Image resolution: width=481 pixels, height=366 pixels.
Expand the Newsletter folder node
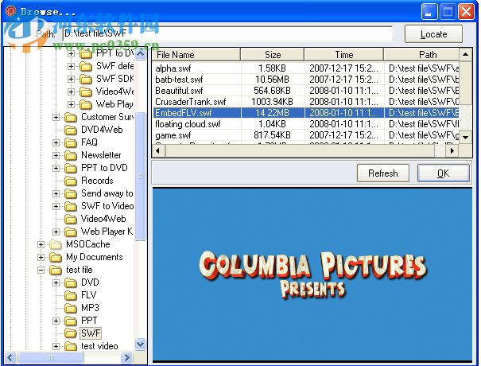point(56,155)
